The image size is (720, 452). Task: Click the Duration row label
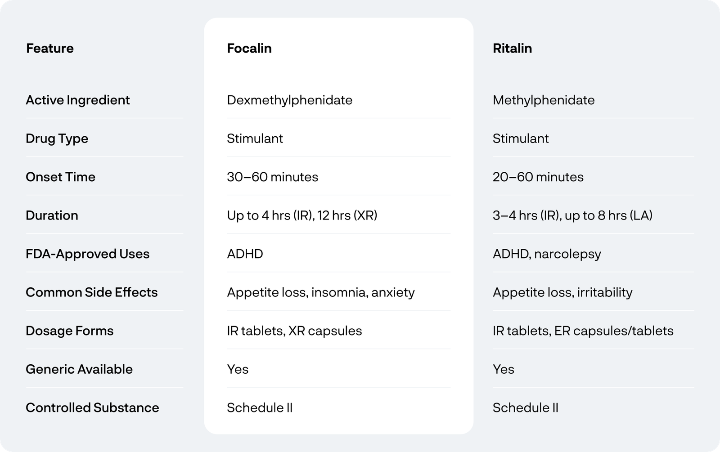click(x=52, y=215)
